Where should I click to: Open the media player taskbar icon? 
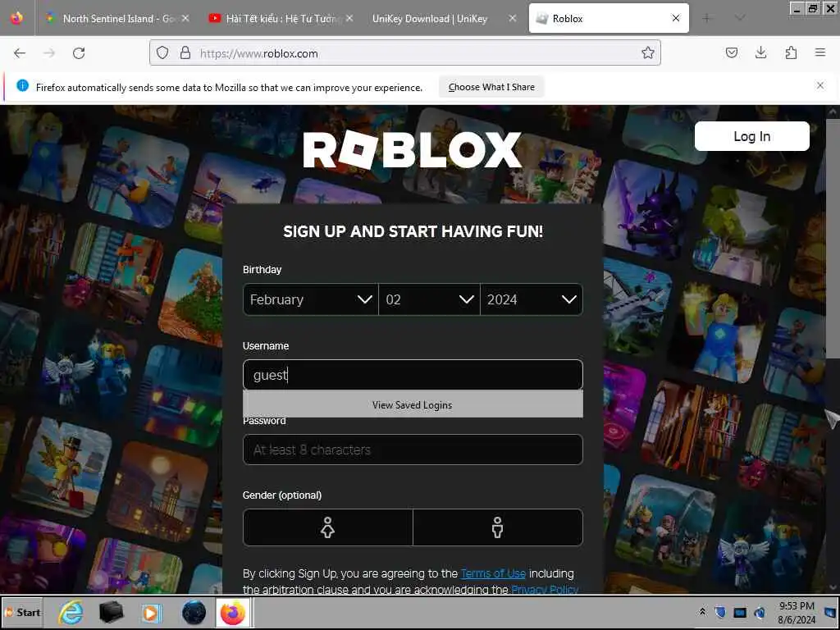pyautogui.click(x=151, y=613)
